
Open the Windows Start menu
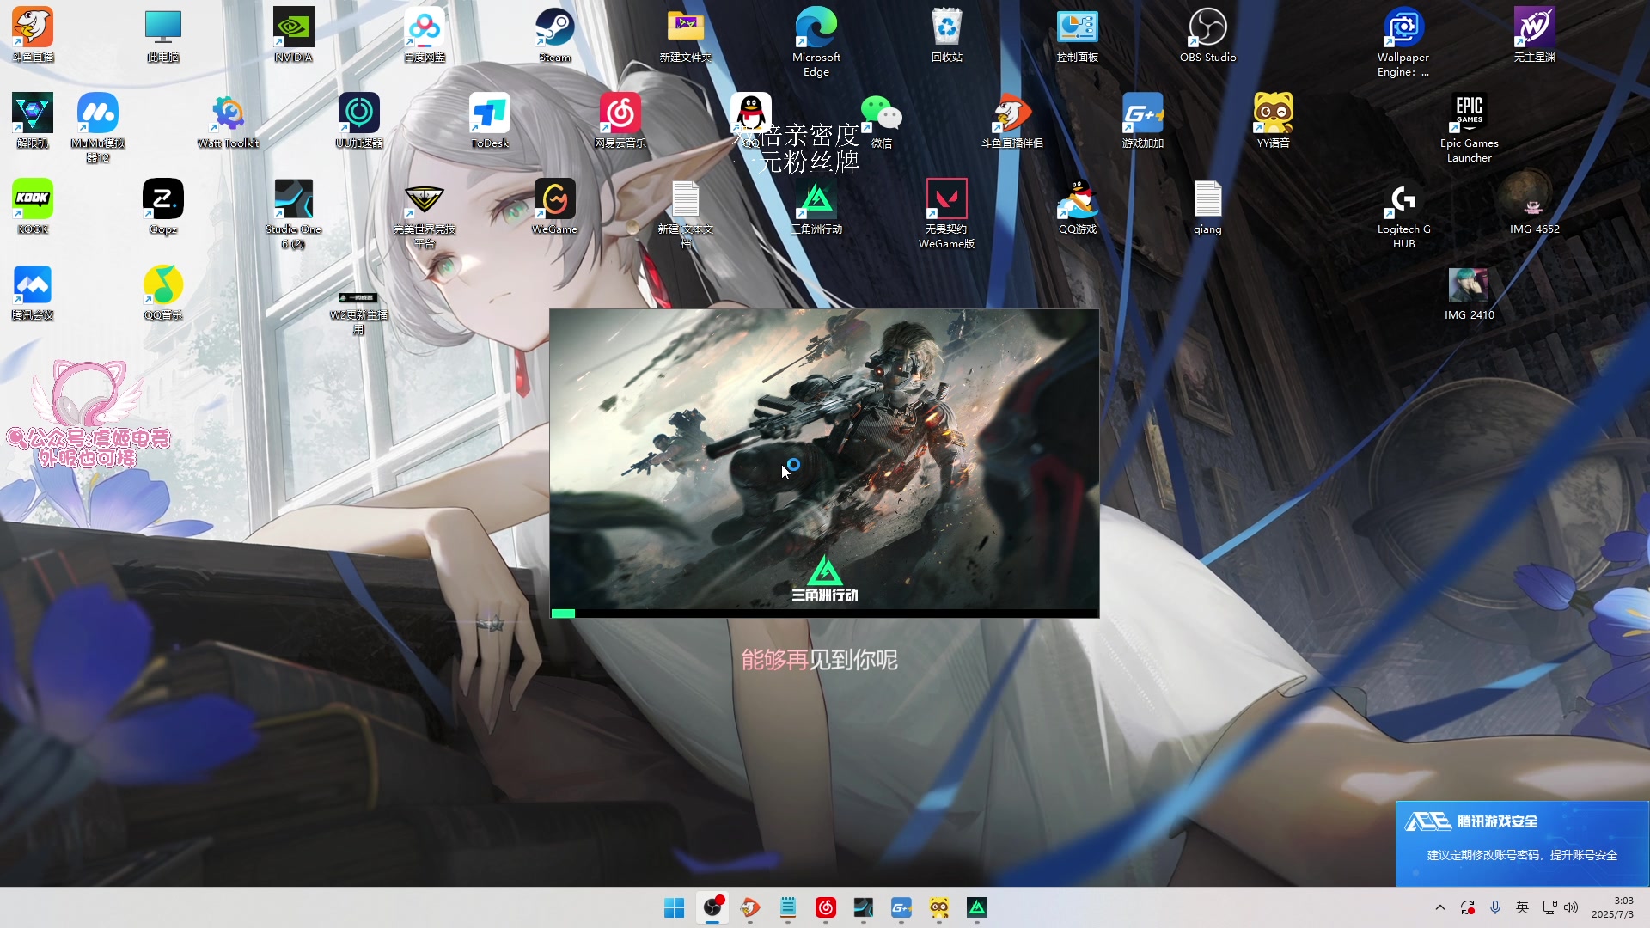pyautogui.click(x=675, y=907)
